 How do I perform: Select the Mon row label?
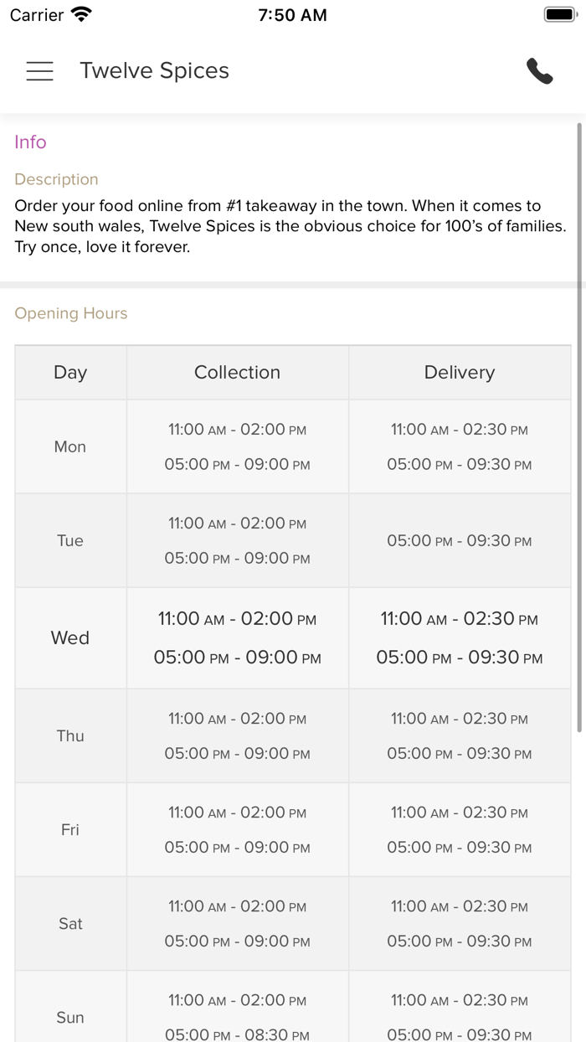point(70,446)
